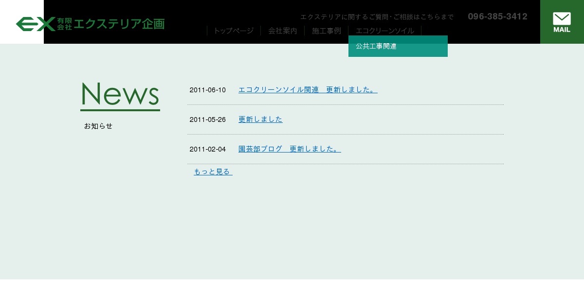Image resolution: width=584 pixels, height=307 pixels.
Task: Open 施工事例 menu item
Action: tap(327, 31)
